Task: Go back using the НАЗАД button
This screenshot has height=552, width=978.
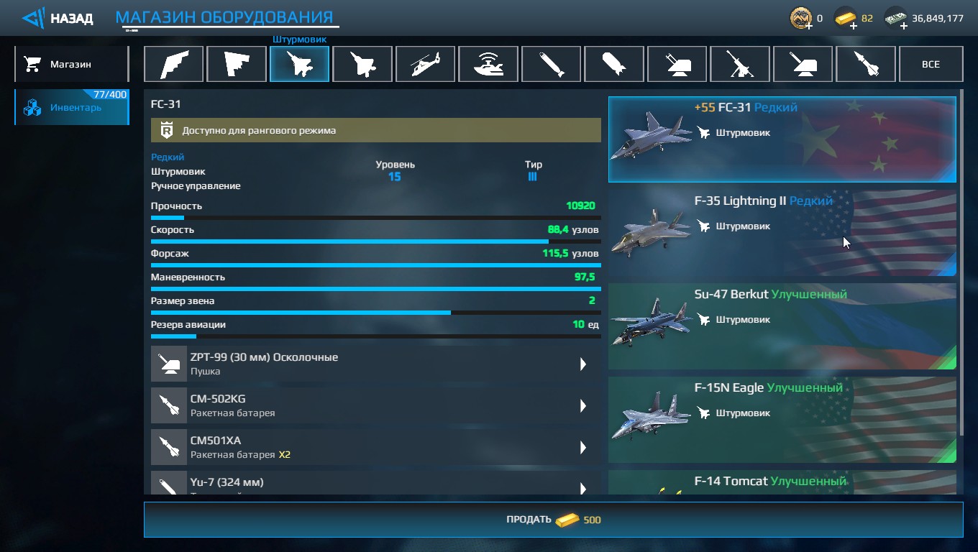Action: click(x=58, y=18)
